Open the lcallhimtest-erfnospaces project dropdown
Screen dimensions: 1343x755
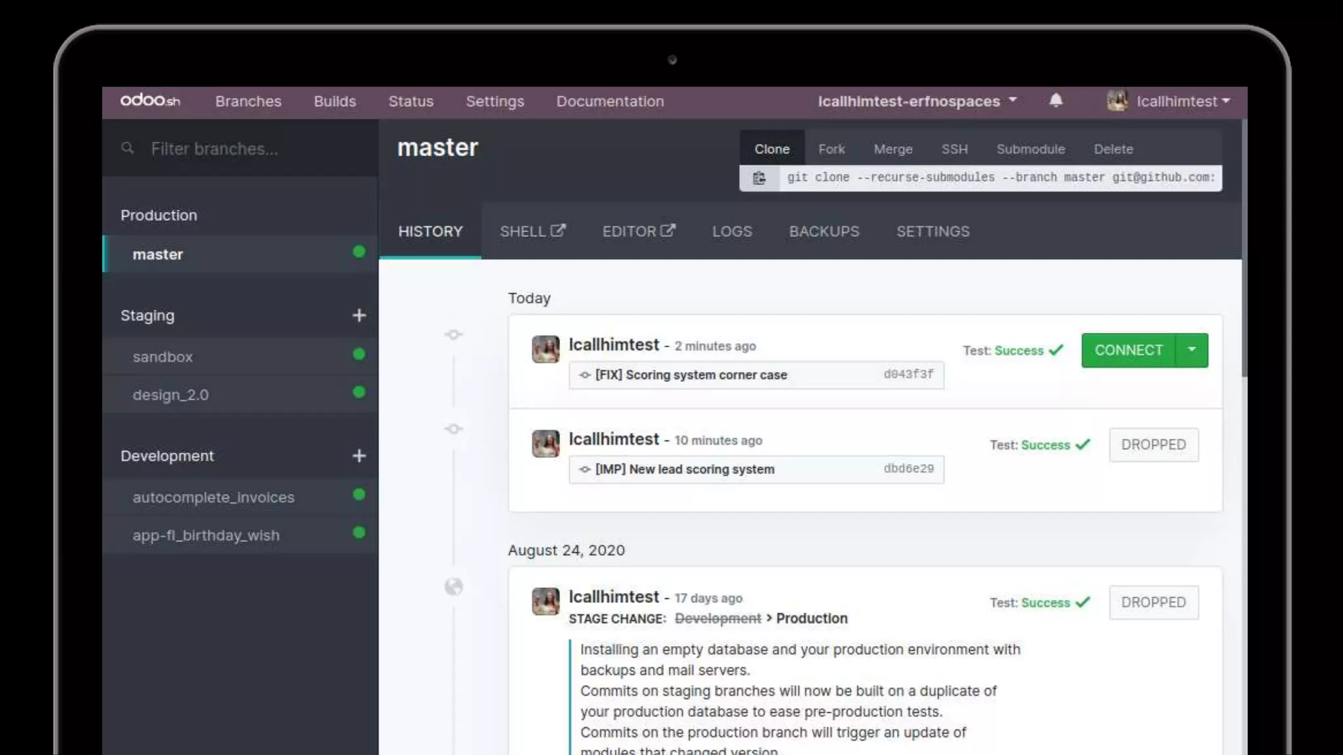point(916,101)
